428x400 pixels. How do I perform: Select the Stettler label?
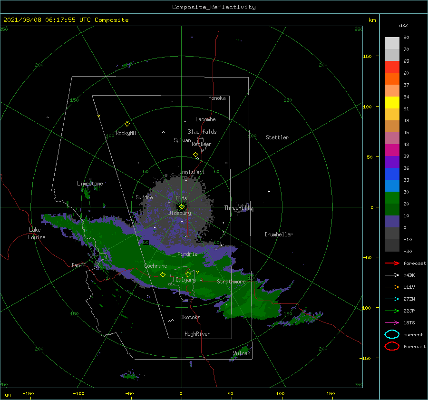click(277, 137)
